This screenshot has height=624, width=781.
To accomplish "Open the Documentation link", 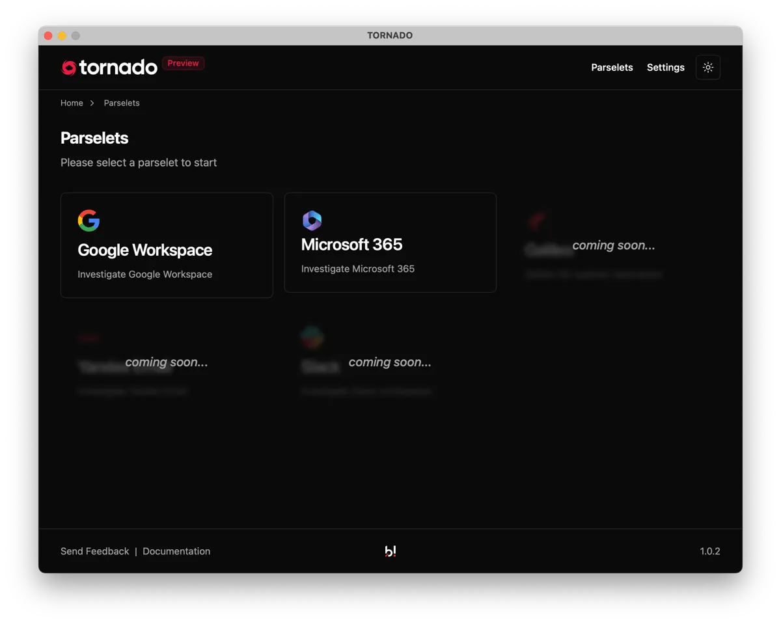I will (176, 551).
